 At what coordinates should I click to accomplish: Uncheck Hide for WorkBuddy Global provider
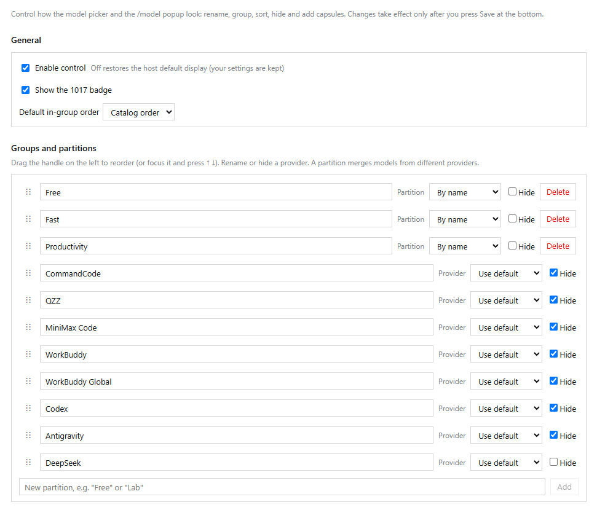(553, 380)
